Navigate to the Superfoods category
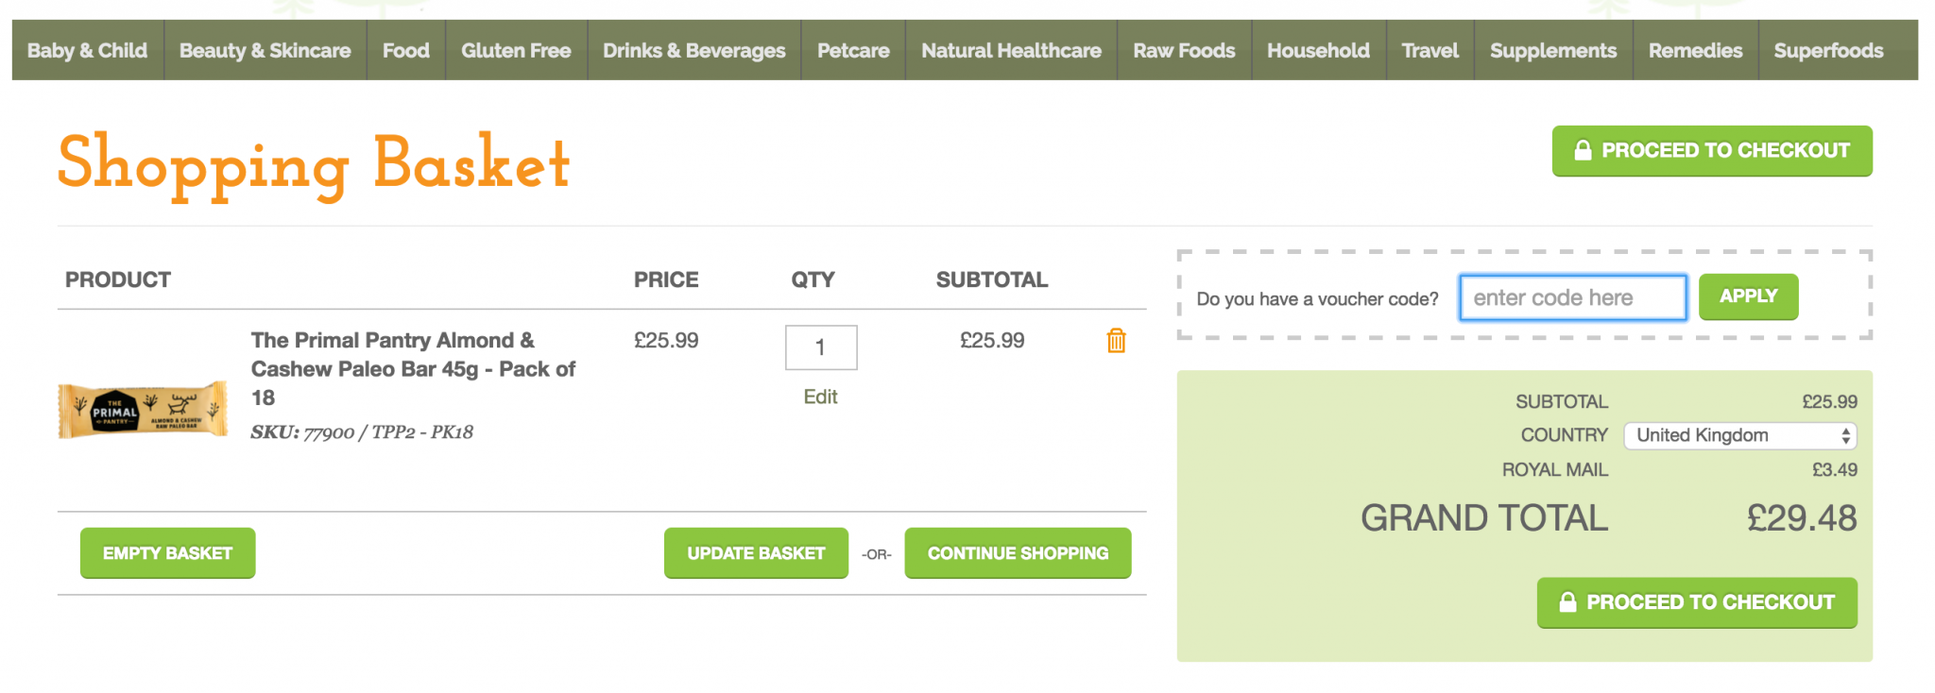 point(1828,51)
